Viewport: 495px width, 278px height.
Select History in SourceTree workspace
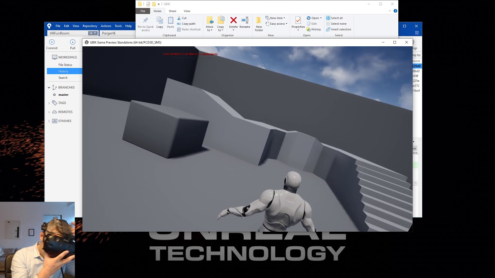pyautogui.click(x=65, y=71)
